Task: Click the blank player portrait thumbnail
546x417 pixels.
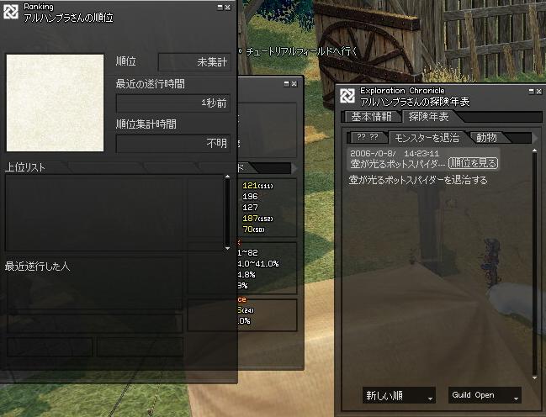Action: click(55, 103)
